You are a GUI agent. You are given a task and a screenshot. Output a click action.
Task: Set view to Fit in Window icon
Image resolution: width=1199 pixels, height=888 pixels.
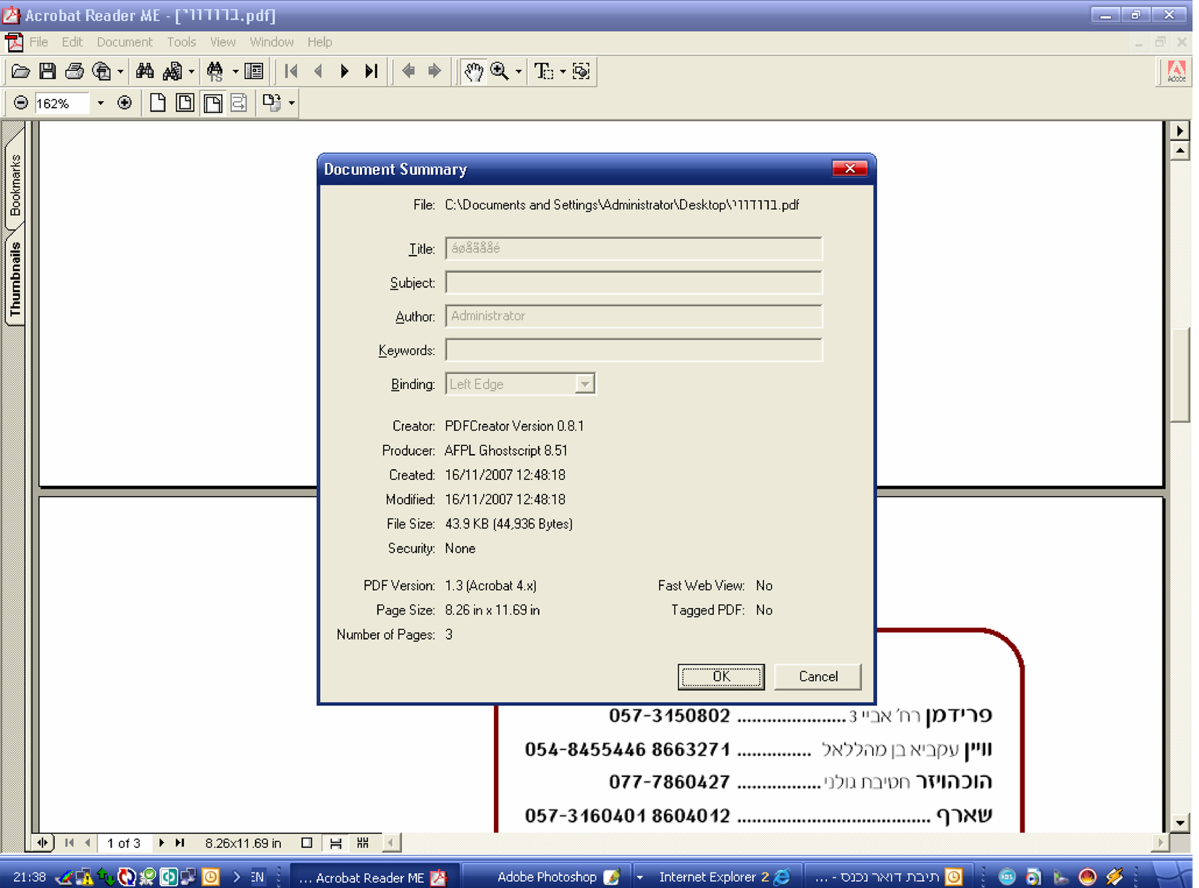pyautogui.click(x=185, y=103)
